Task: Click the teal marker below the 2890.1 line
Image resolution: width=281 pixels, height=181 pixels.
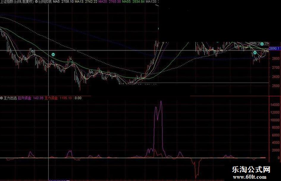Action: coord(255,53)
